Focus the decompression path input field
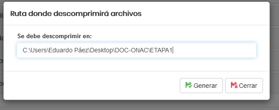279x110 pixels. [137, 50]
